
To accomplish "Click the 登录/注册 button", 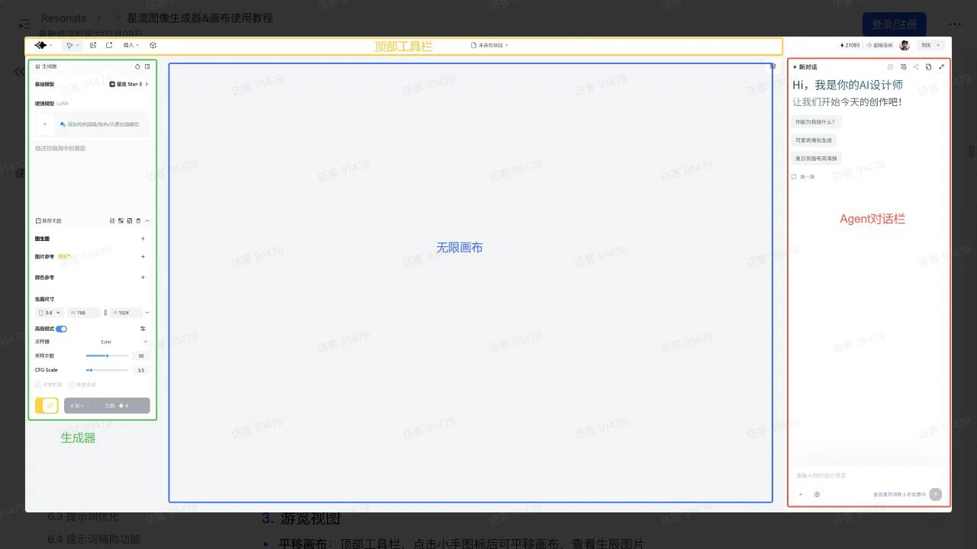I will pyautogui.click(x=895, y=24).
